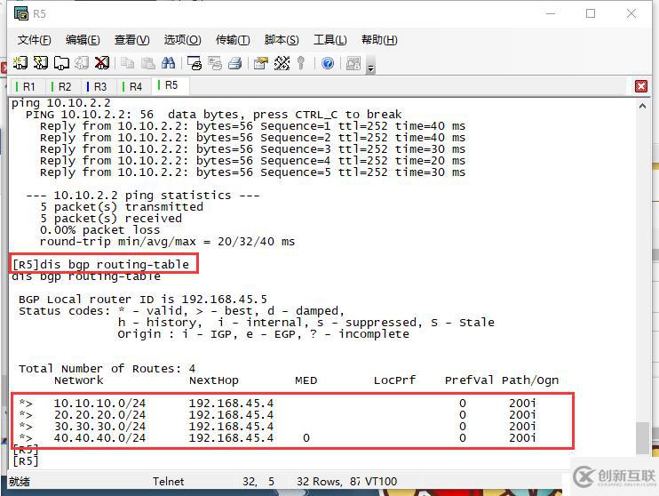This screenshot has height=496, width=659.
Task: Switch to the R3 session tab
Action: (97, 86)
